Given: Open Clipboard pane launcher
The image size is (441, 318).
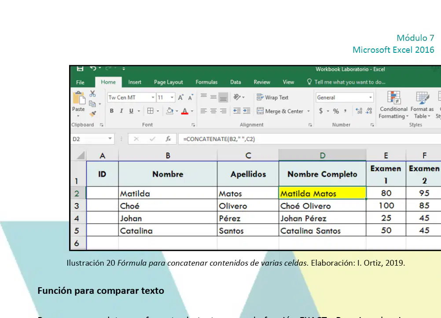Looking at the screenshot, I should 102,125.
